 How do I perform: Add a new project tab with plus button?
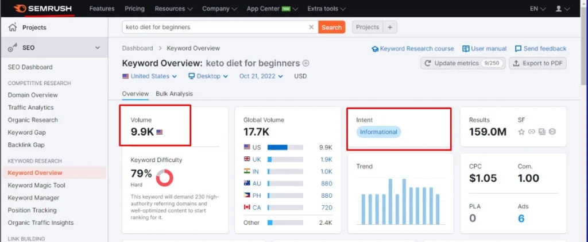tap(390, 27)
